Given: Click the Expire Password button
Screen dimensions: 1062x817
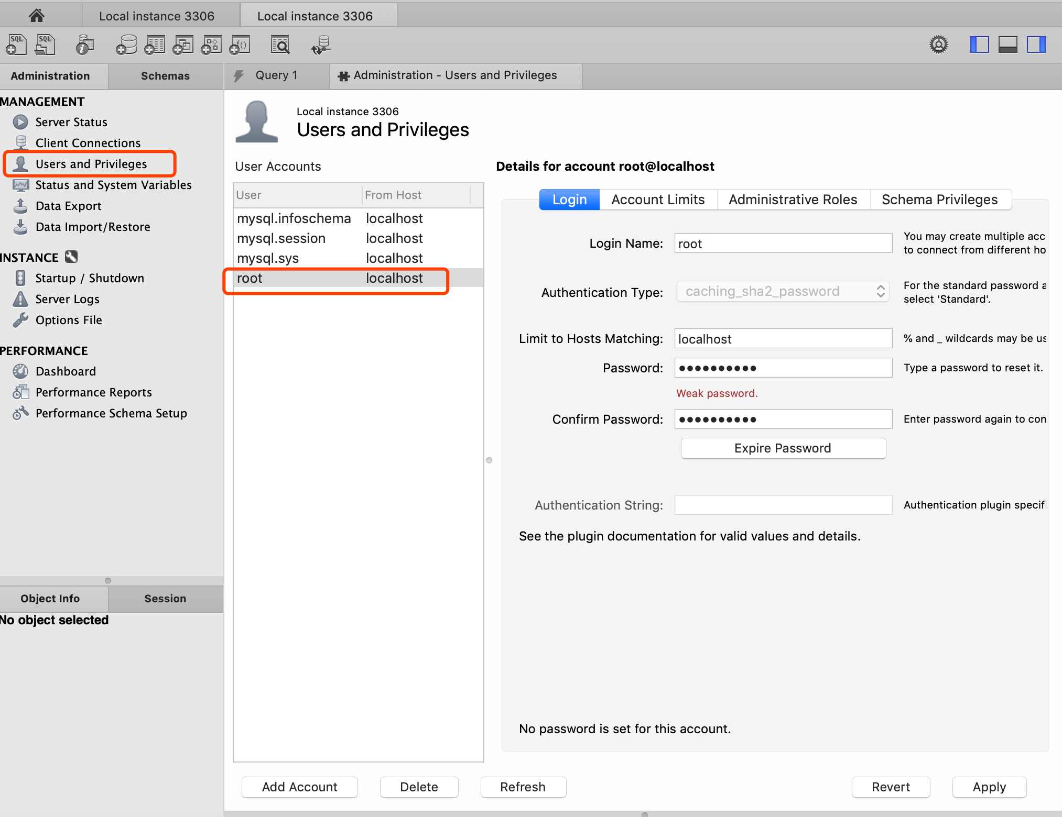Looking at the screenshot, I should [x=783, y=448].
